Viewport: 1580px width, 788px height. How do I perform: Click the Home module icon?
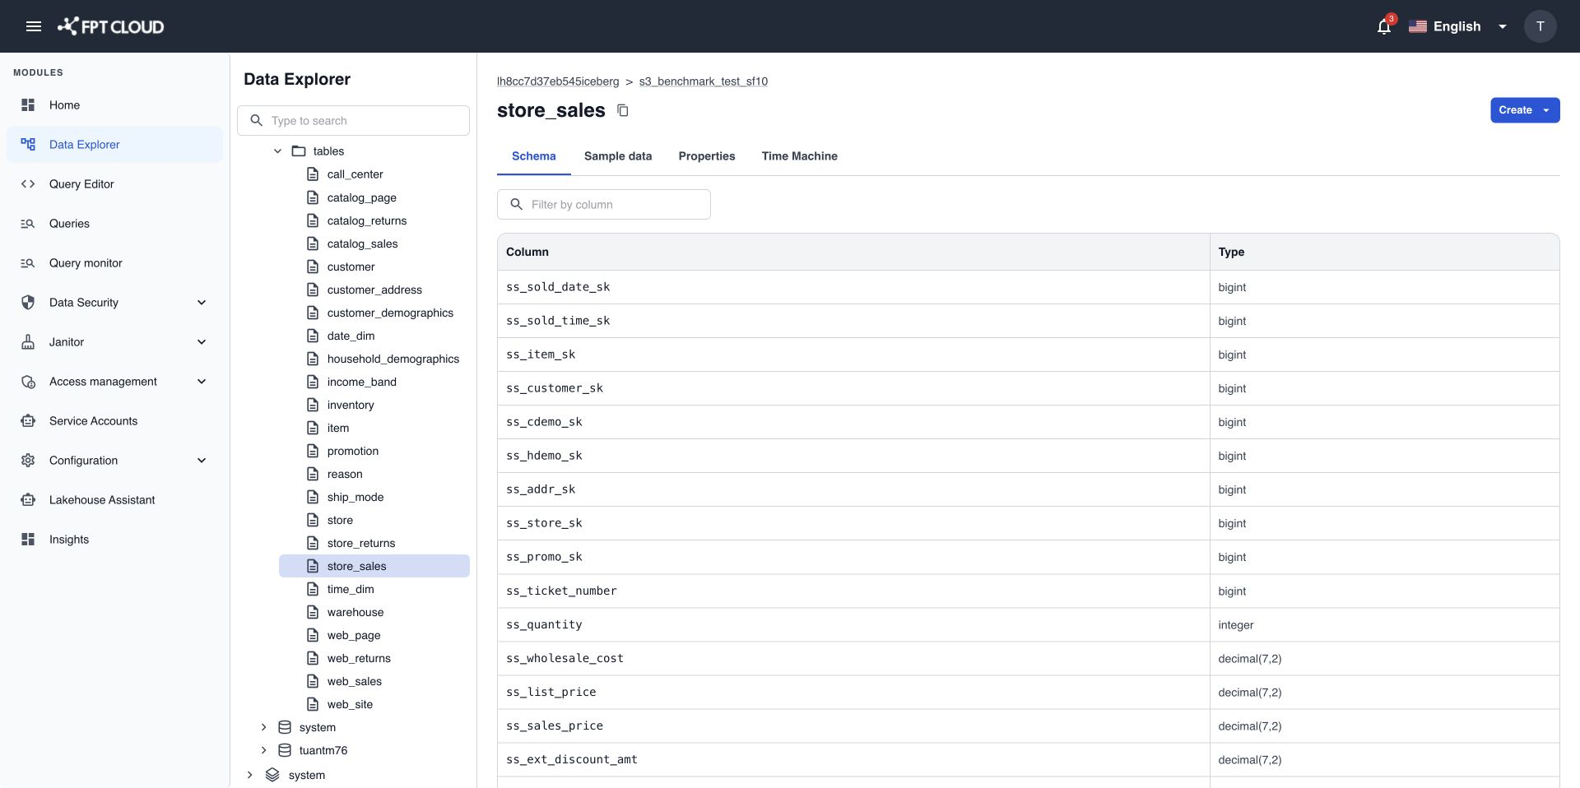(28, 105)
